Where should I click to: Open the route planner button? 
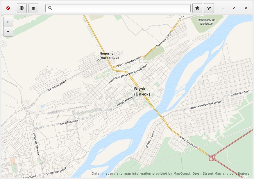[209, 8]
